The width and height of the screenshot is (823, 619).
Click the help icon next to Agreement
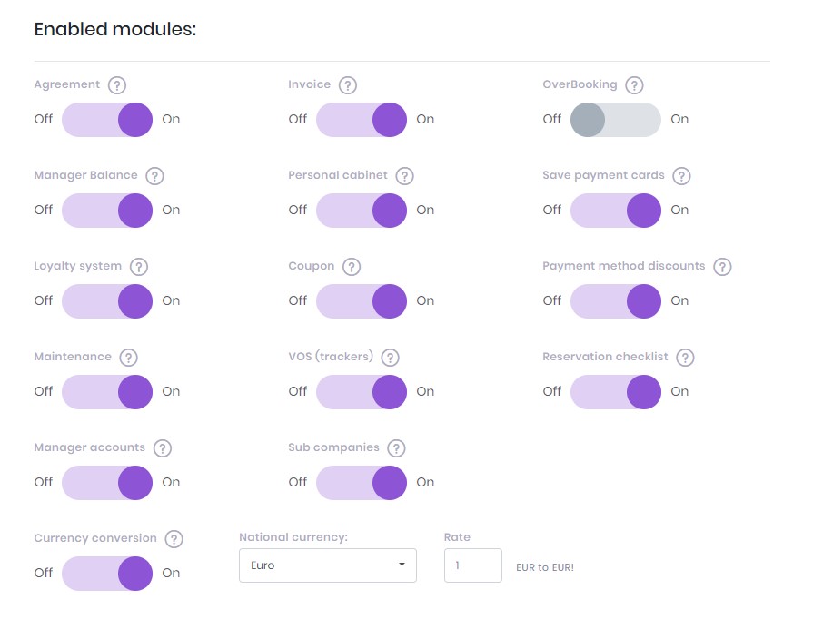click(117, 85)
